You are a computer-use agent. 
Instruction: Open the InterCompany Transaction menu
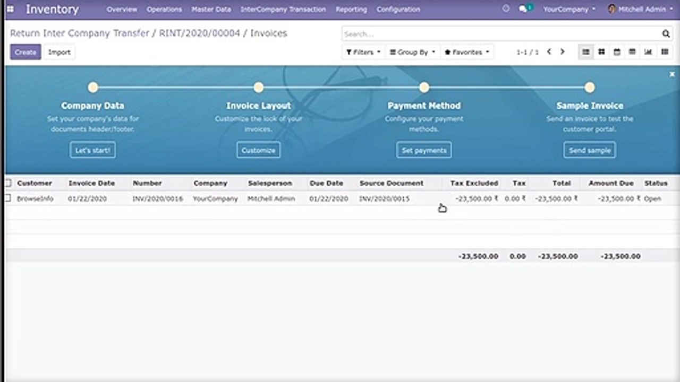[283, 9]
